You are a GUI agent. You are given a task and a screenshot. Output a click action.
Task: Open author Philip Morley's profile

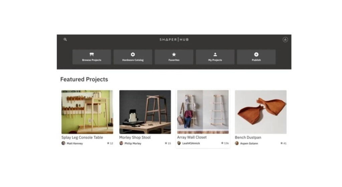(133, 143)
